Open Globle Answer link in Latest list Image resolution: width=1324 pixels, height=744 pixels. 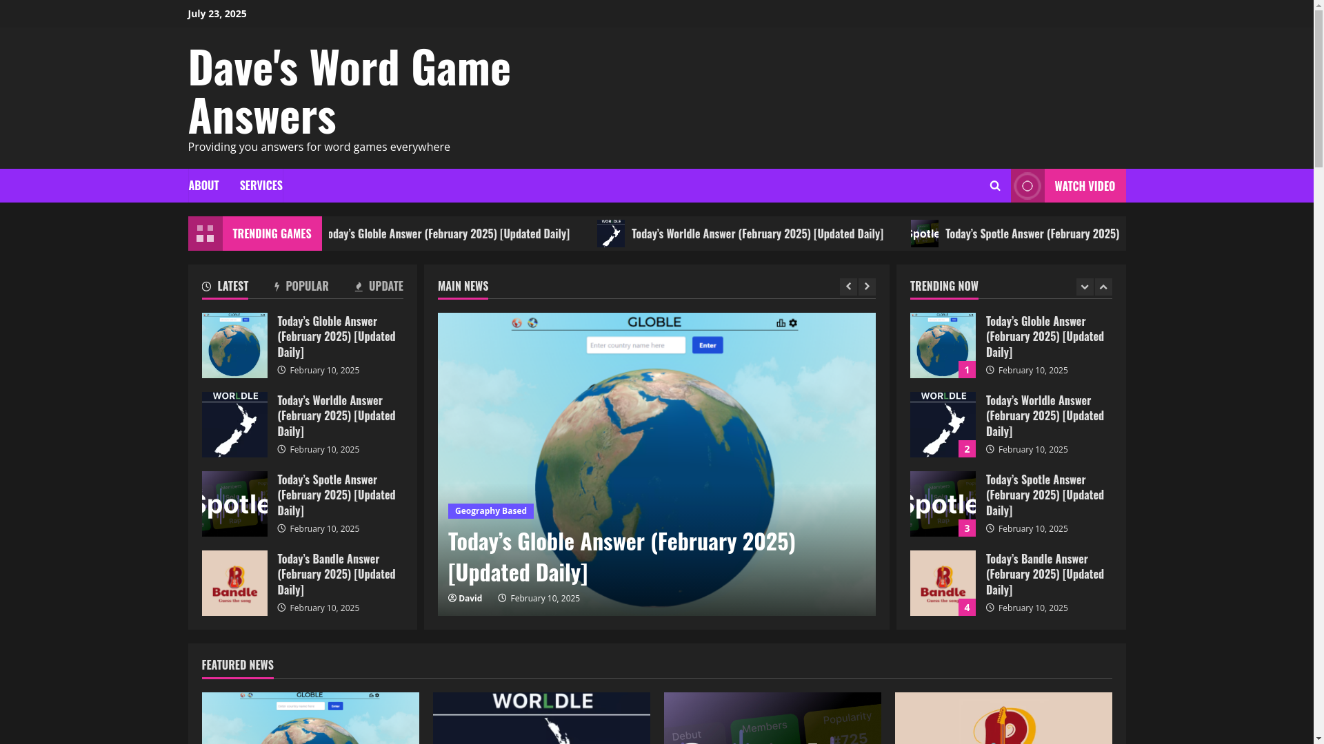pyautogui.click(x=337, y=337)
